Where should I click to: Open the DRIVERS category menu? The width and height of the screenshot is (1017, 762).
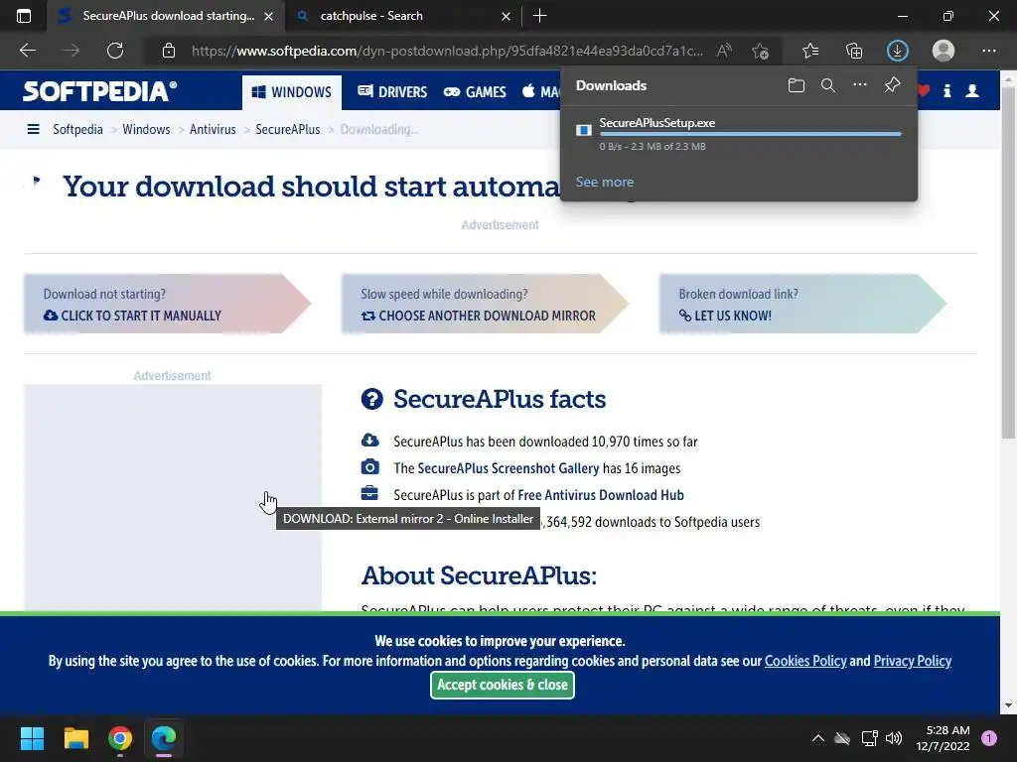point(392,92)
